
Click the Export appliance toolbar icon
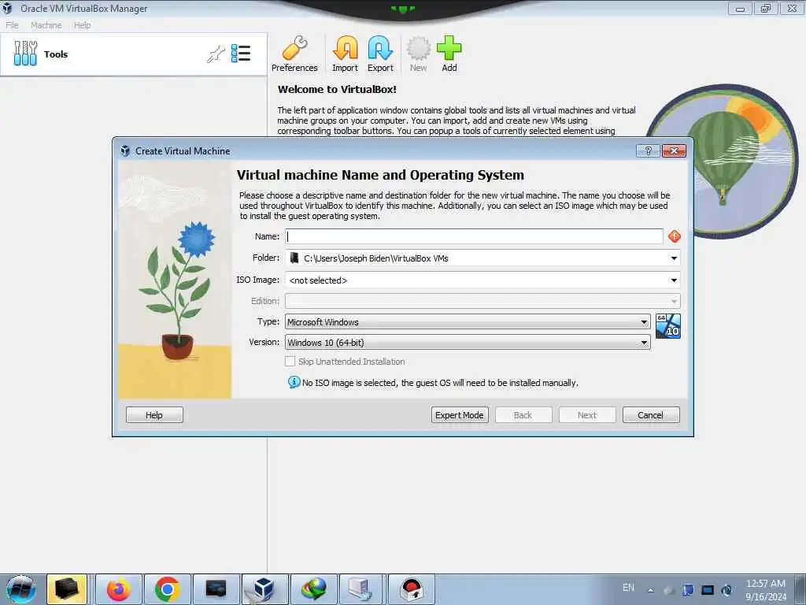point(380,54)
